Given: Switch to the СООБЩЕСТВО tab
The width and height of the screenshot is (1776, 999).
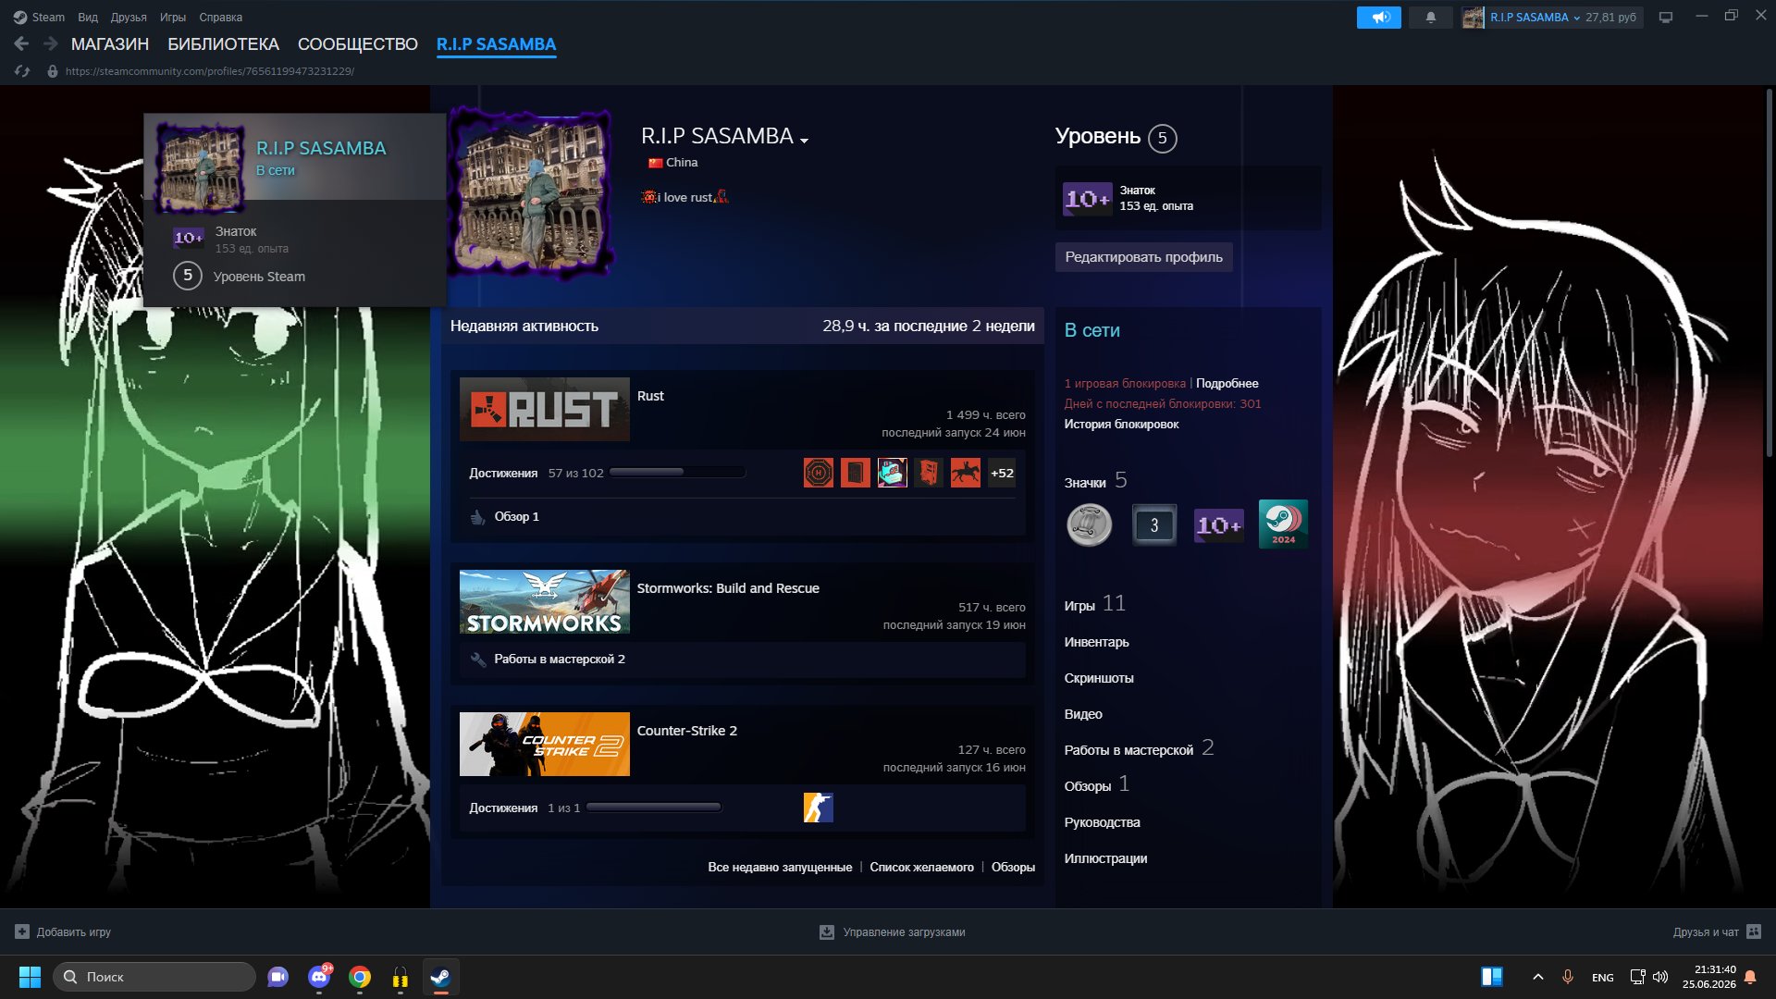Looking at the screenshot, I should [x=357, y=43].
